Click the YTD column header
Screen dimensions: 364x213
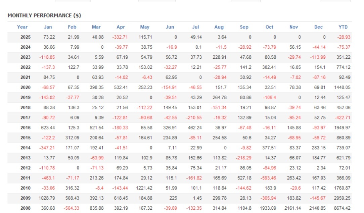(343, 27)
